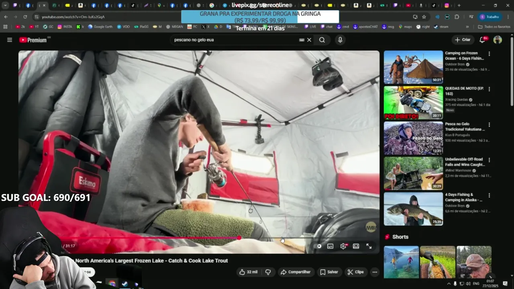
Task: Seek using the red progress bar scrubber
Action: coord(239,238)
